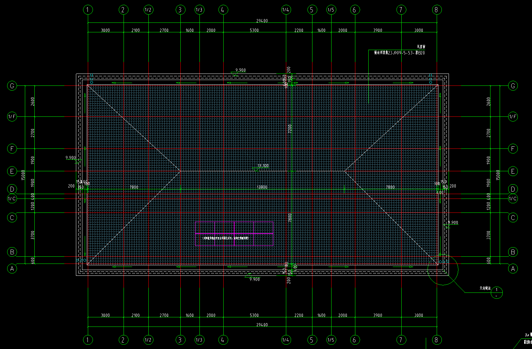Click the 9.900 elevation marker below the roof
Viewport: 532px width, 349px height.
[254, 279]
